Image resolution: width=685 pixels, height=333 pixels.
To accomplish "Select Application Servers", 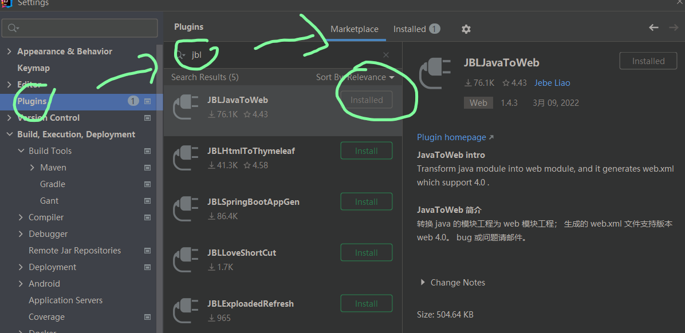I will click(x=65, y=300).
